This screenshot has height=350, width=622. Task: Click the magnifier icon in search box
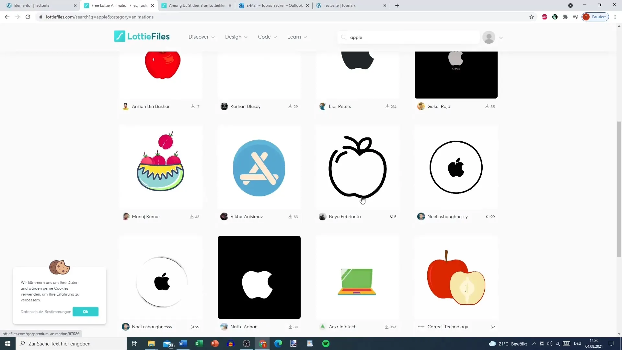click(x=344, y=37)
